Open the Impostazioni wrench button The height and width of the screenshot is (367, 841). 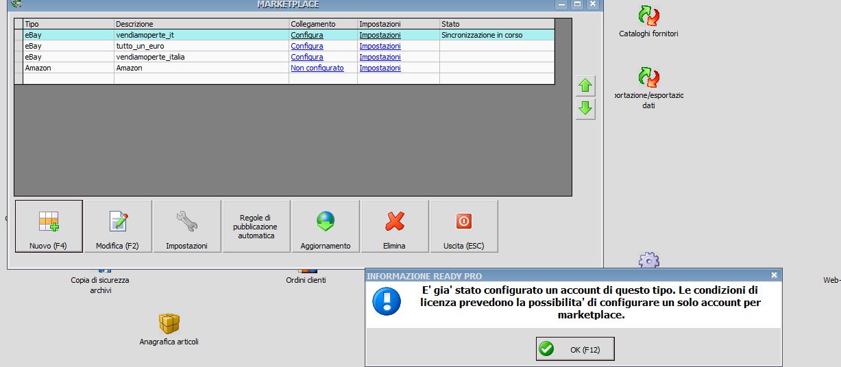pos(187,227)
